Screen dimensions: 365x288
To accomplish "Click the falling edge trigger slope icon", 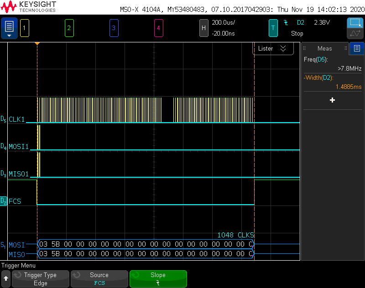I will coord(286,22).
